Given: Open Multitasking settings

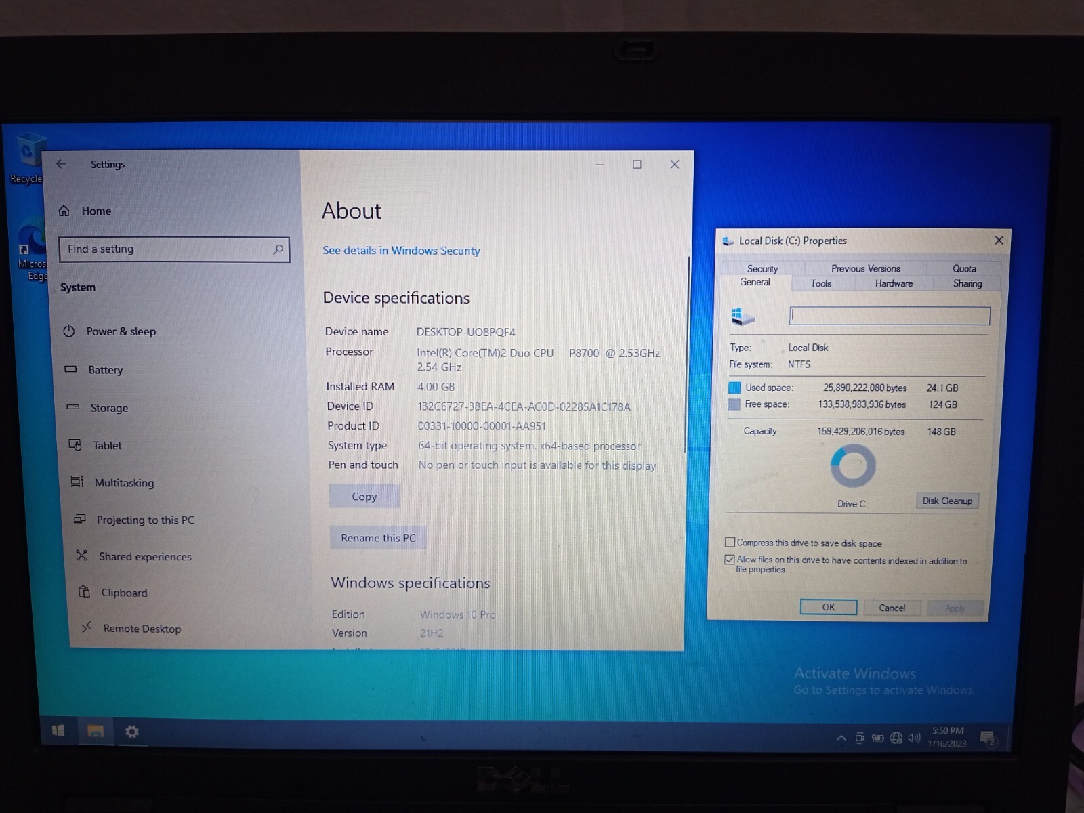Looking at the screenshot, I should tap(112, 482).
